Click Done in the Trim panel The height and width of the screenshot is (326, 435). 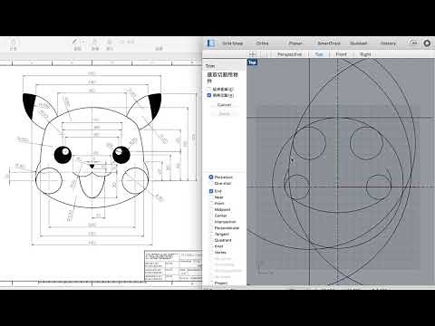tap(224, 113)
